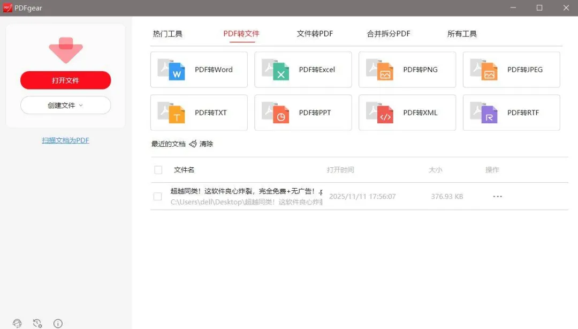Select the PDF转RTF converter
Screen dimensions: 578x329
[511, 113]
